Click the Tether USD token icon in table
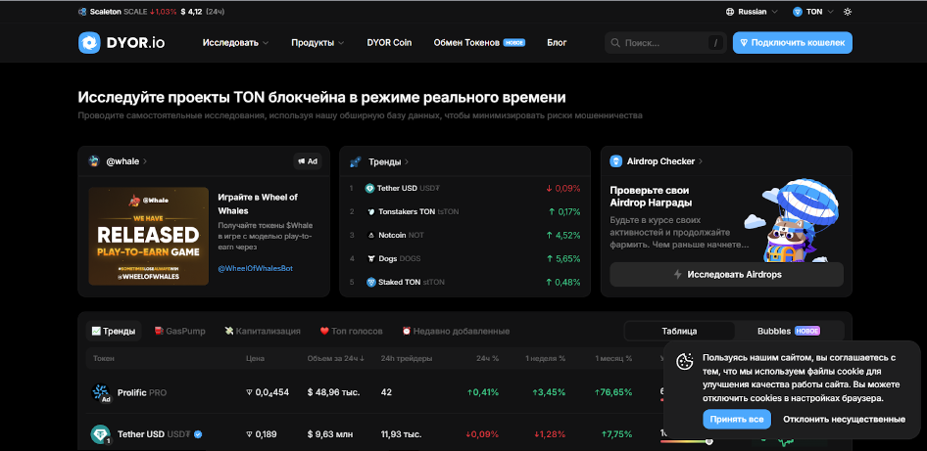The height and width of the screenshot is (451, 927). [x=101, y=434]
